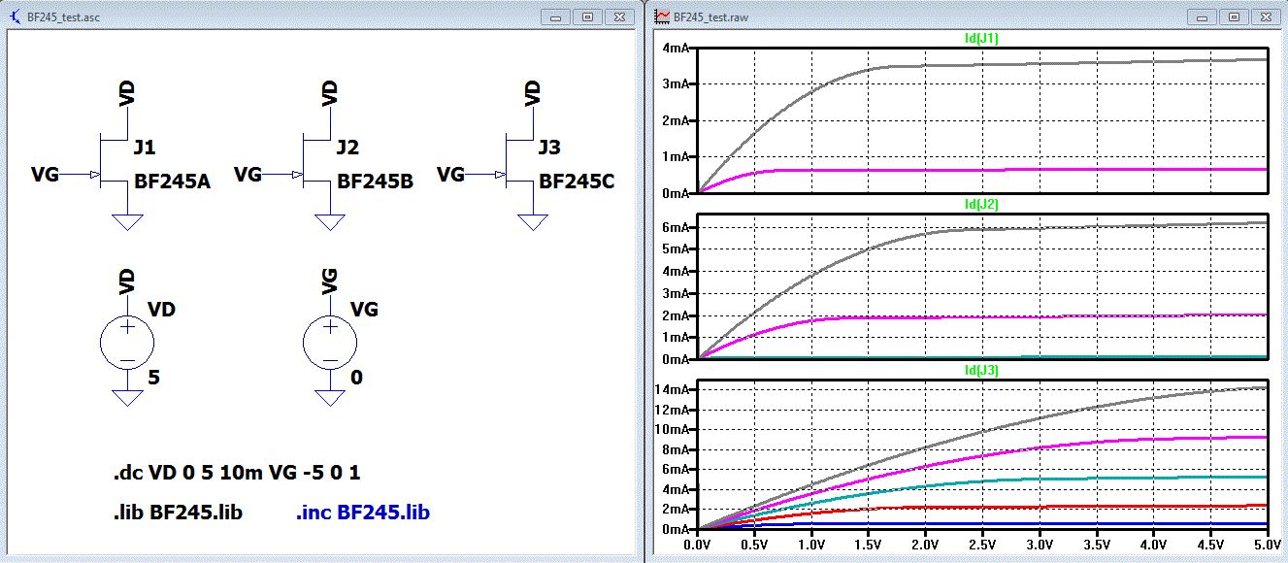Click the .dc VD sweep directive text
Image resolution: width=1288 pixels, height=563 pixels.
point(238,475)
